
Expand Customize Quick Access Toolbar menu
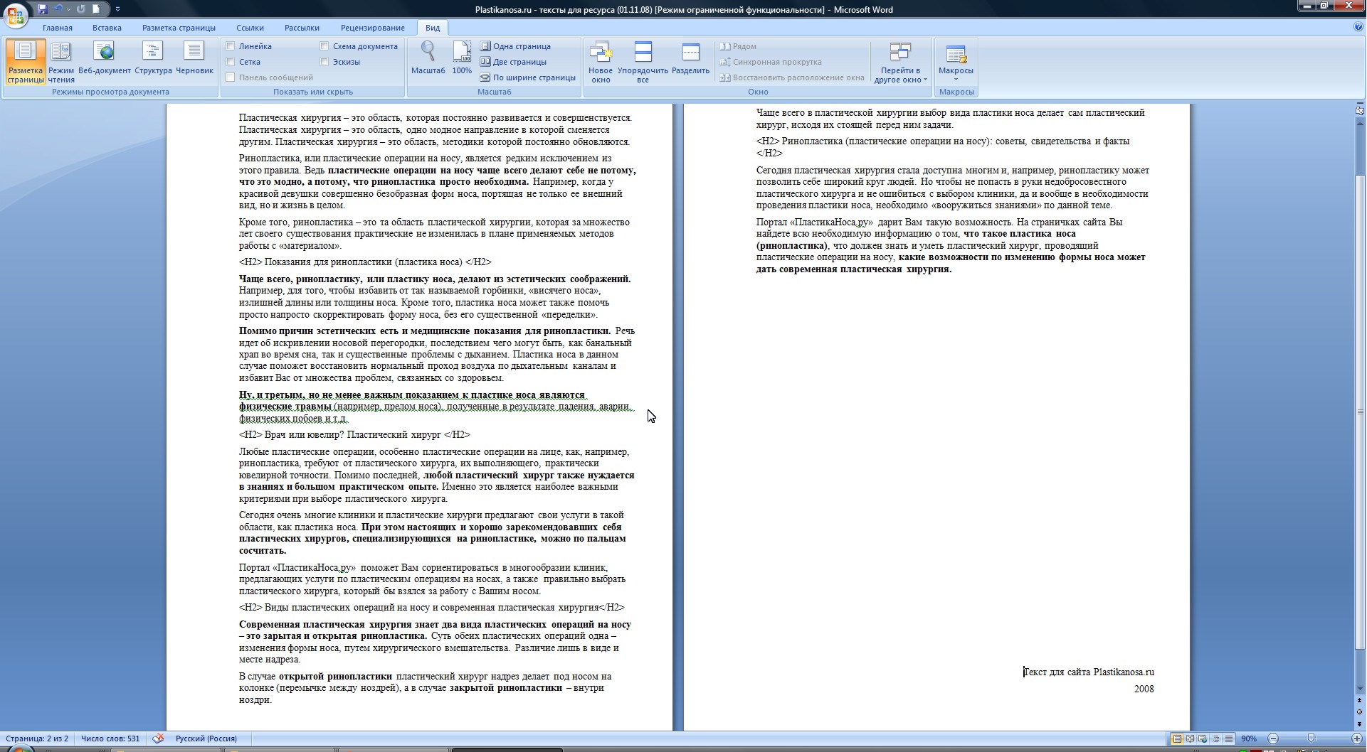click(x=117, y=9)
